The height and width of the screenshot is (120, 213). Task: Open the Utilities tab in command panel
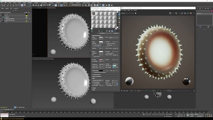211,8
